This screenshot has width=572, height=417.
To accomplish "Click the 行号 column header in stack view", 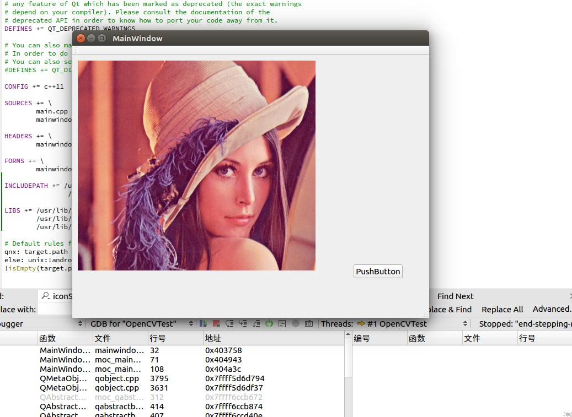I will click(x=176, y=338).
